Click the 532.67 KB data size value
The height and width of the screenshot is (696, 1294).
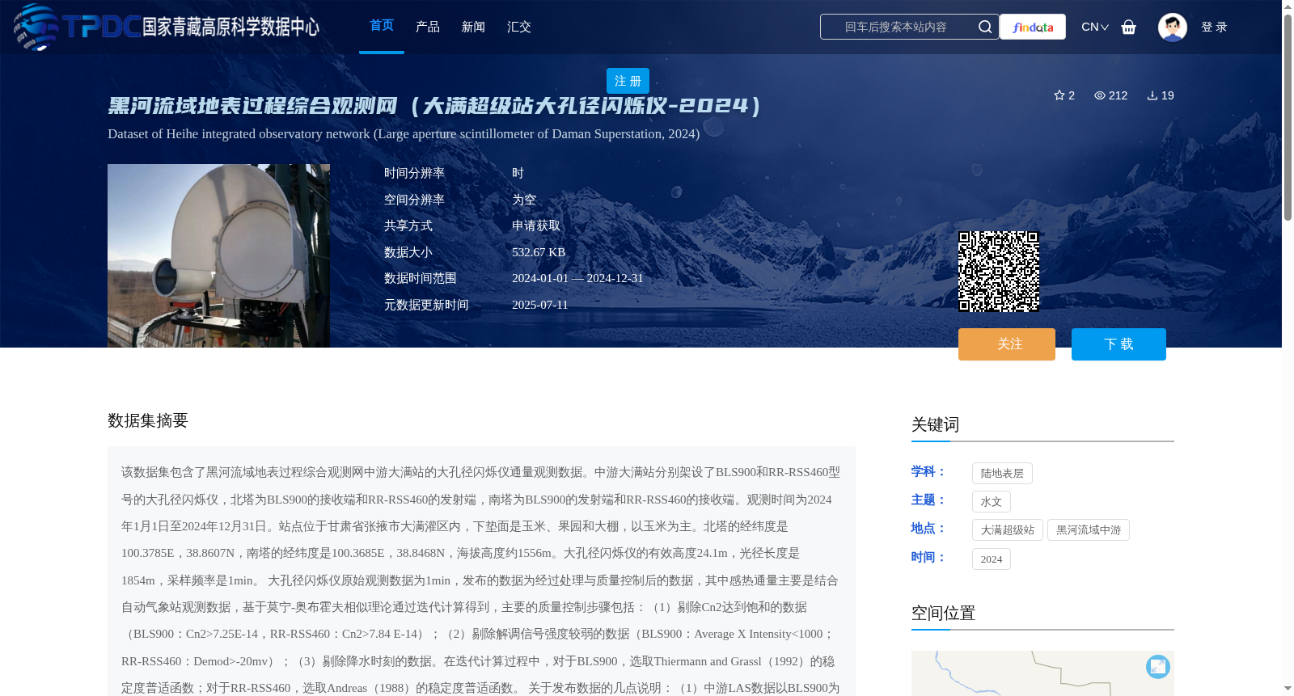click(539, 252)
